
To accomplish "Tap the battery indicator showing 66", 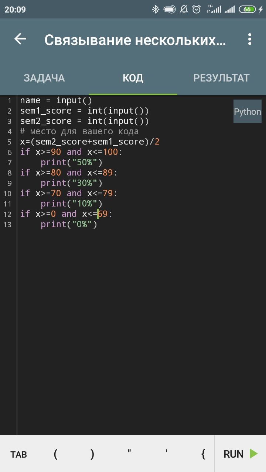I will [x=248, y=9].
